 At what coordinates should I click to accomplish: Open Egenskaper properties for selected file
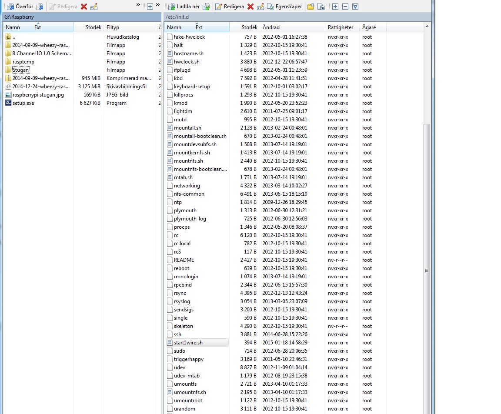pyautogui.click(x=284, y=7)
